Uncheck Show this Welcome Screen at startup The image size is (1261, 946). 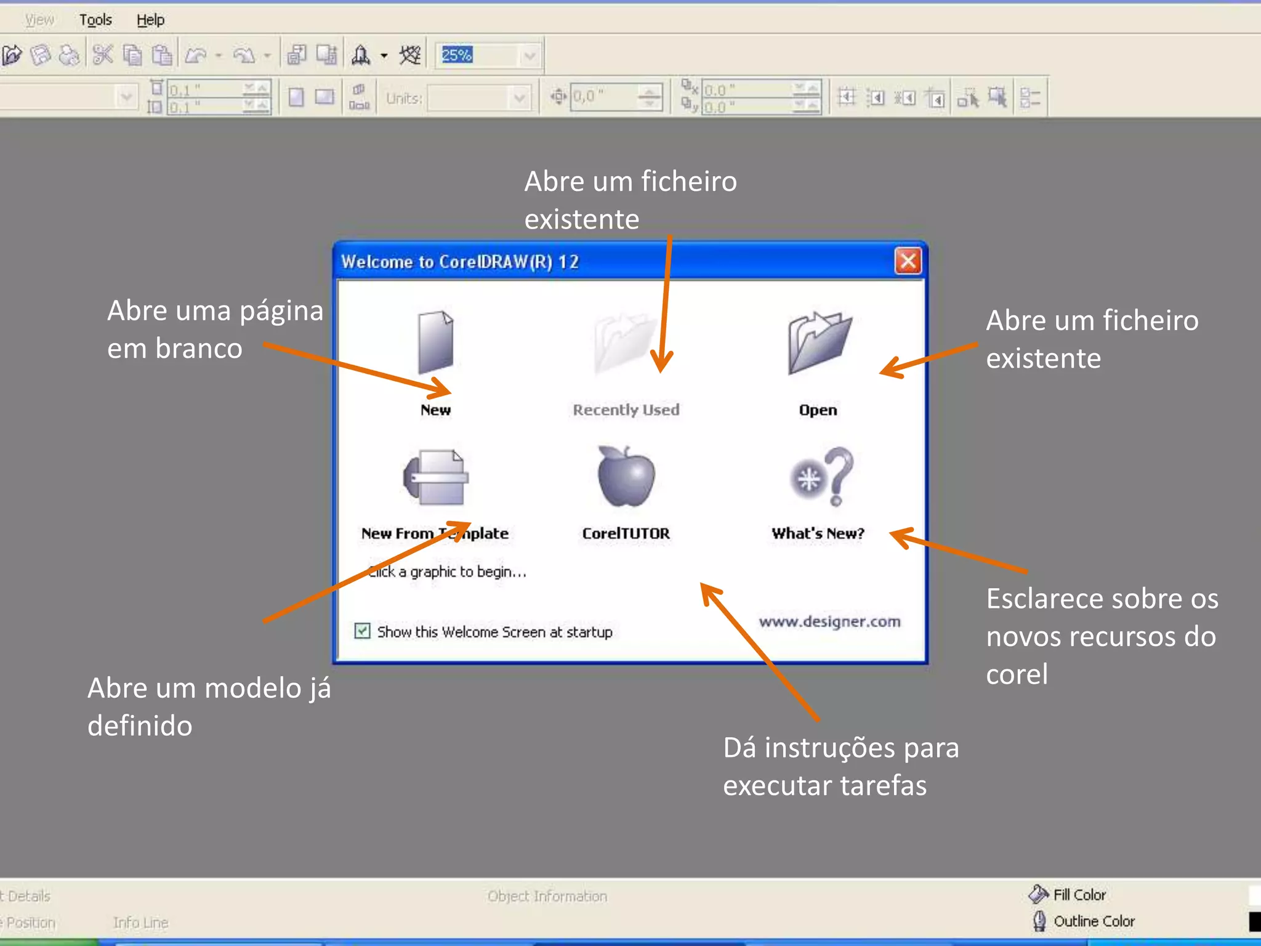pyautogui.click(x=362, y=631)
